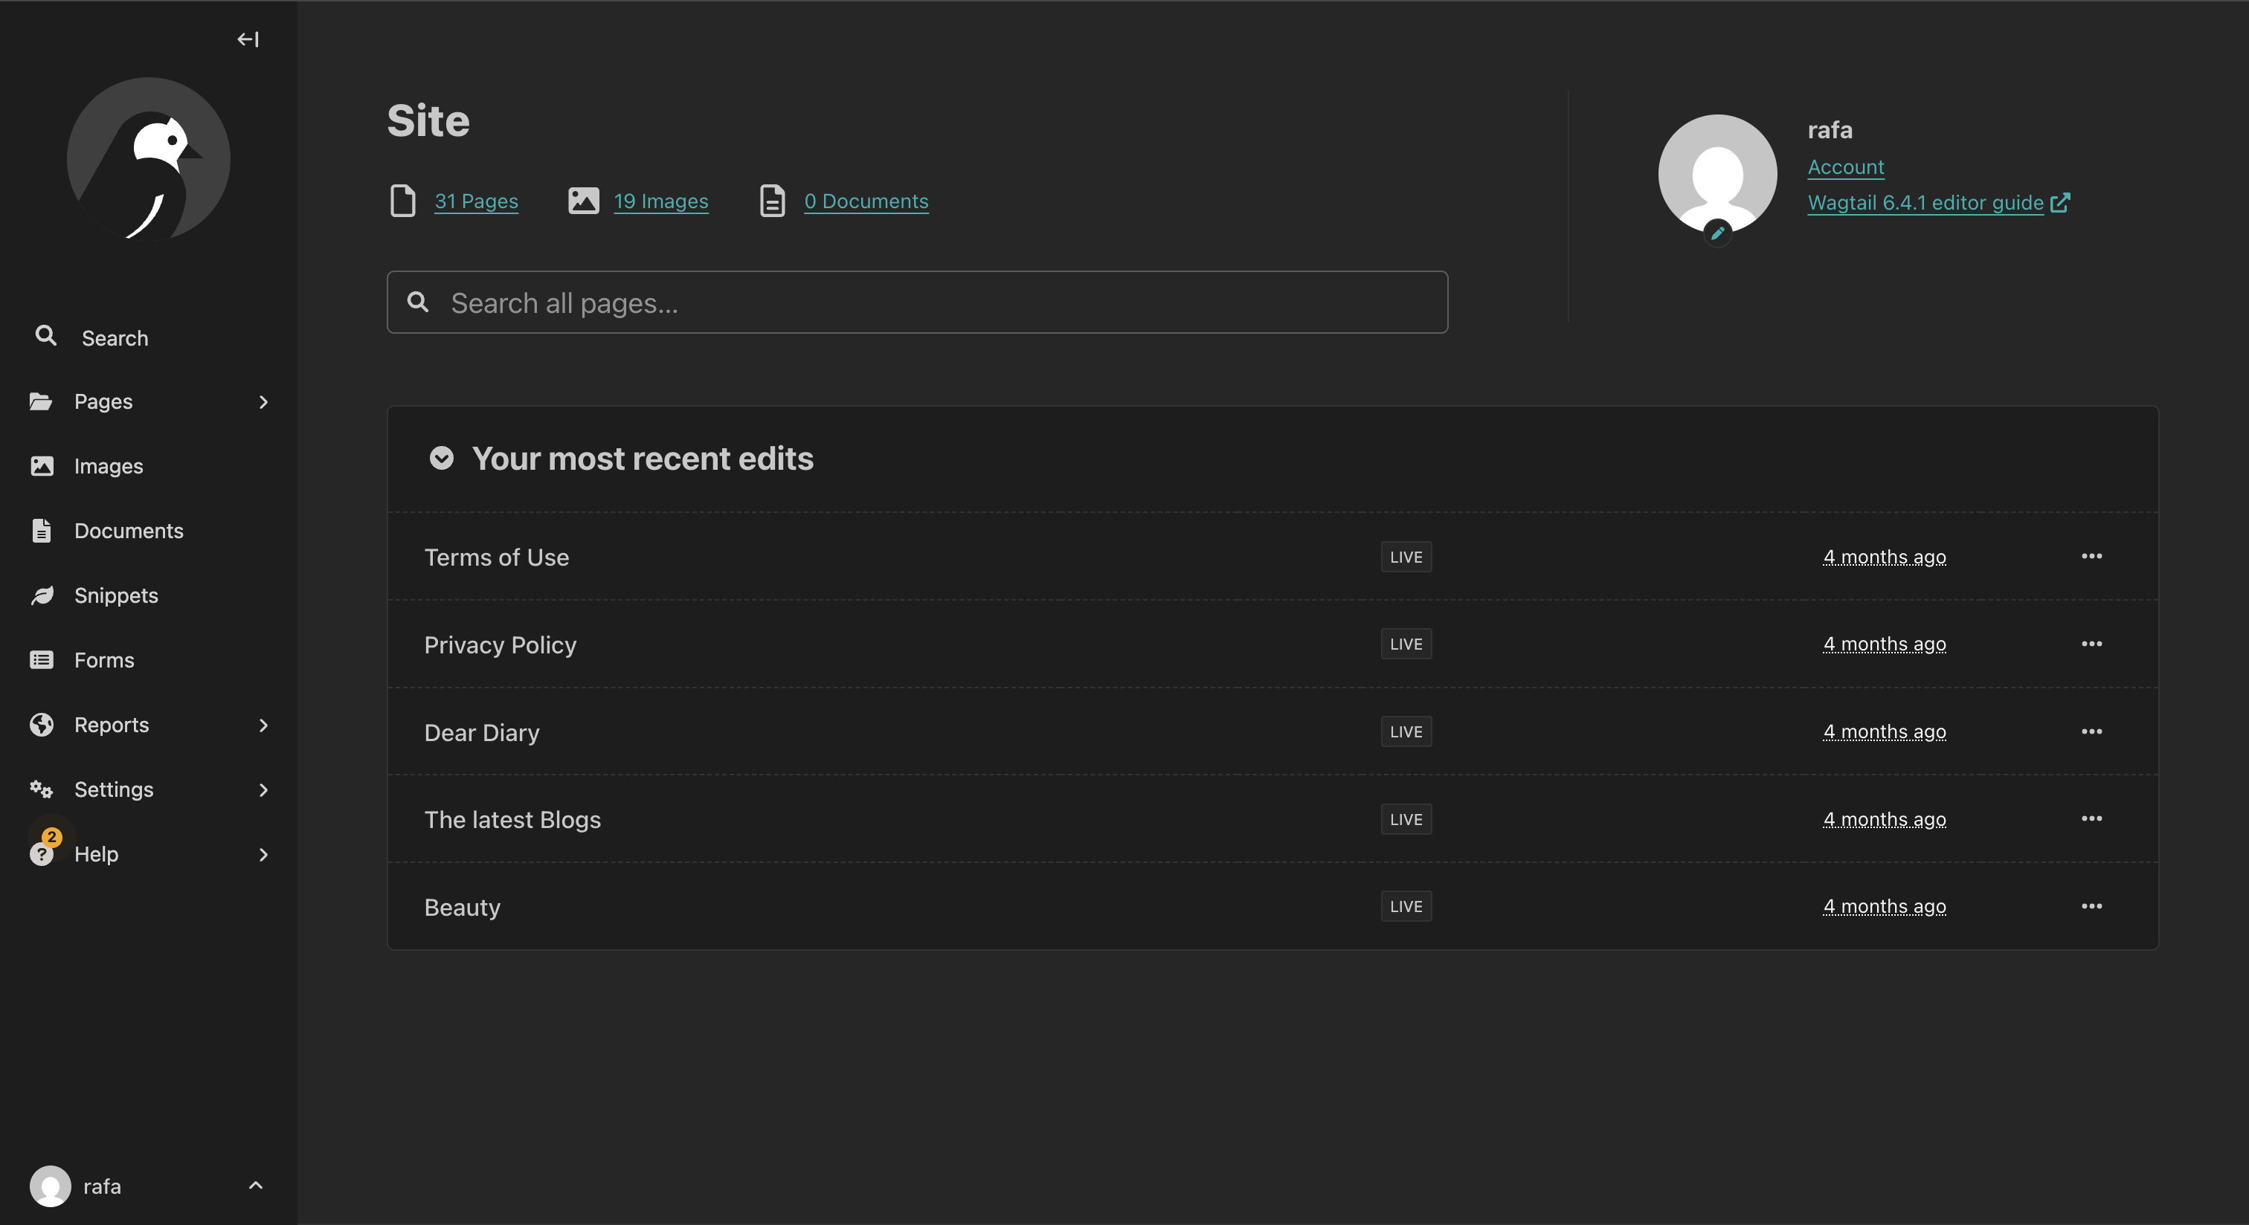Open actions menu for Terms of Use
2249x1225 pixels.
[2091, 556]
